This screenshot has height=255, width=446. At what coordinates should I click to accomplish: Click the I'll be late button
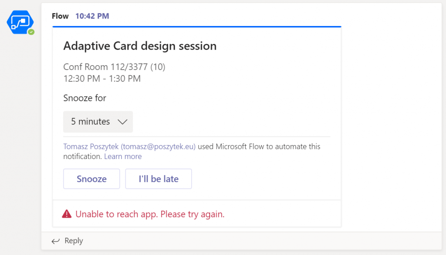pos(159,179)
